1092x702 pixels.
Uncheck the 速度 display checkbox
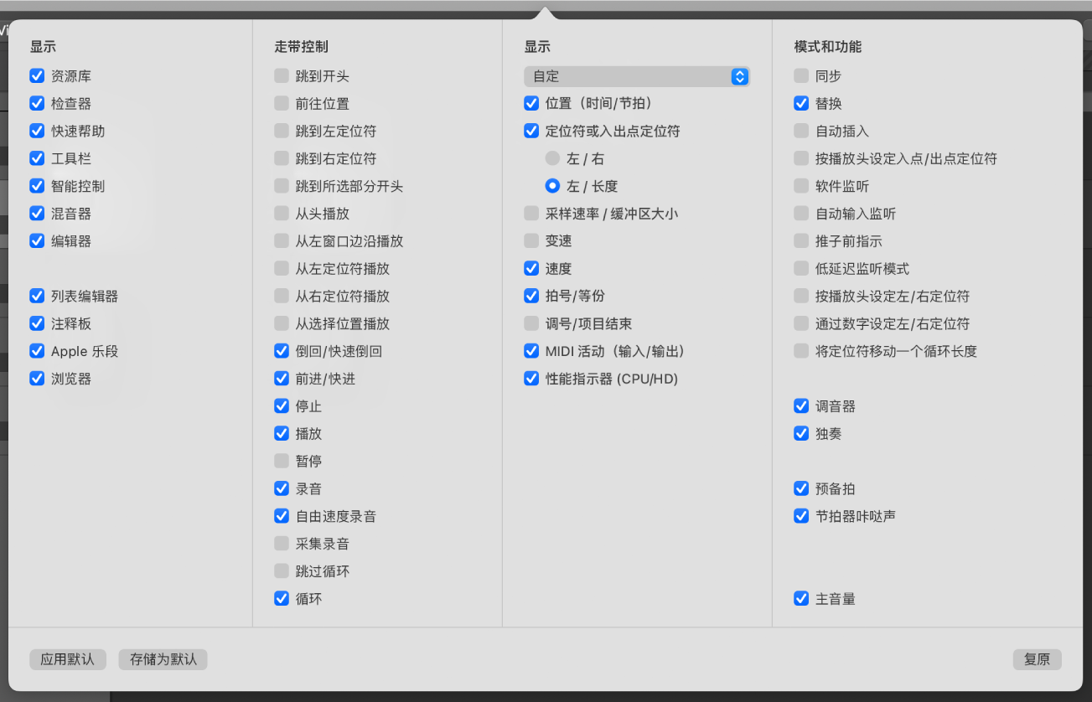(x=531, y=269)
